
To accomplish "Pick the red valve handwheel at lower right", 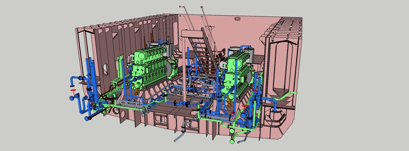I will pos(245,106).
